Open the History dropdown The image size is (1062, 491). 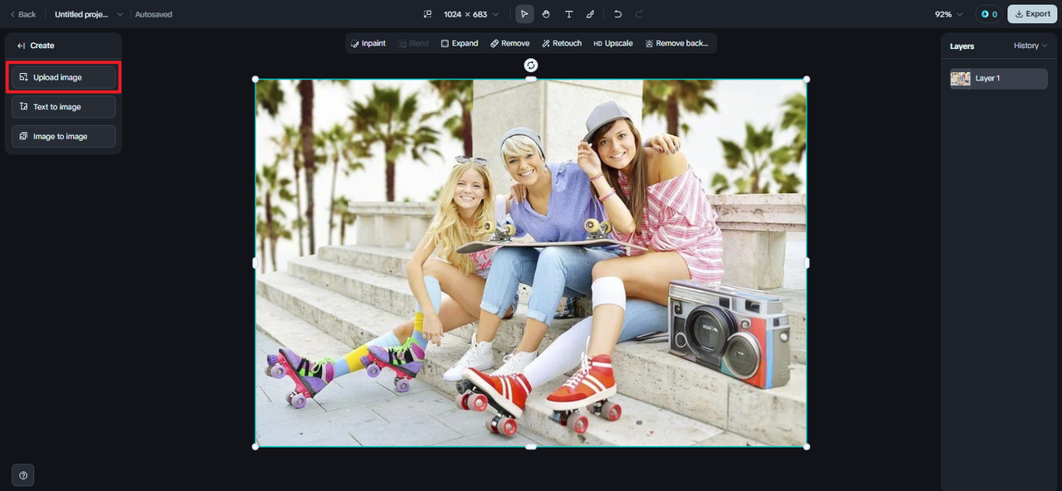(1030, 46)
